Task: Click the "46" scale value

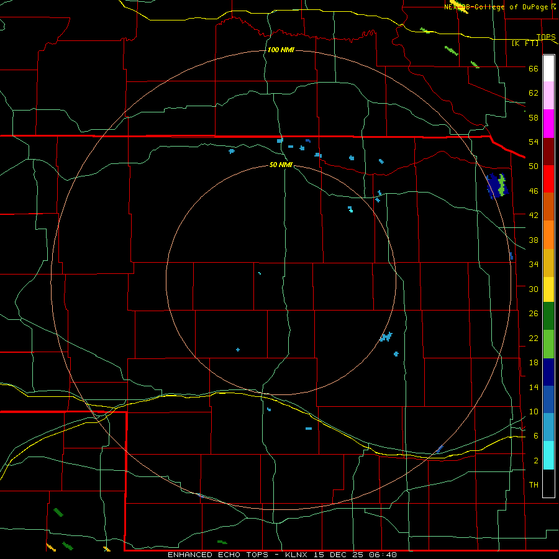Action: point(534,191)
